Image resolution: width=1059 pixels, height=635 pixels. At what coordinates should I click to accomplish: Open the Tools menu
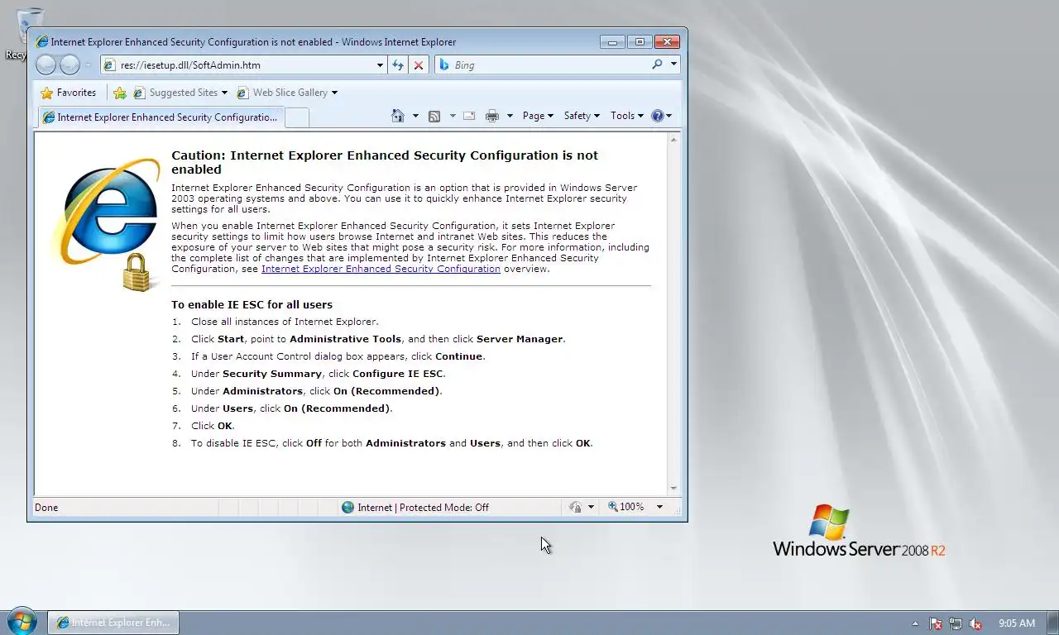tap(626, 116)
